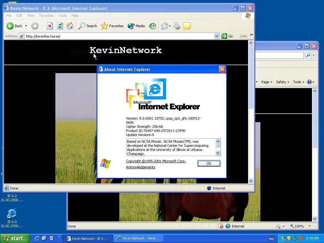This screenshot has height=243, width=324.
Task: Click the Windows flag logo in About dialog
Action: point(105,164)
